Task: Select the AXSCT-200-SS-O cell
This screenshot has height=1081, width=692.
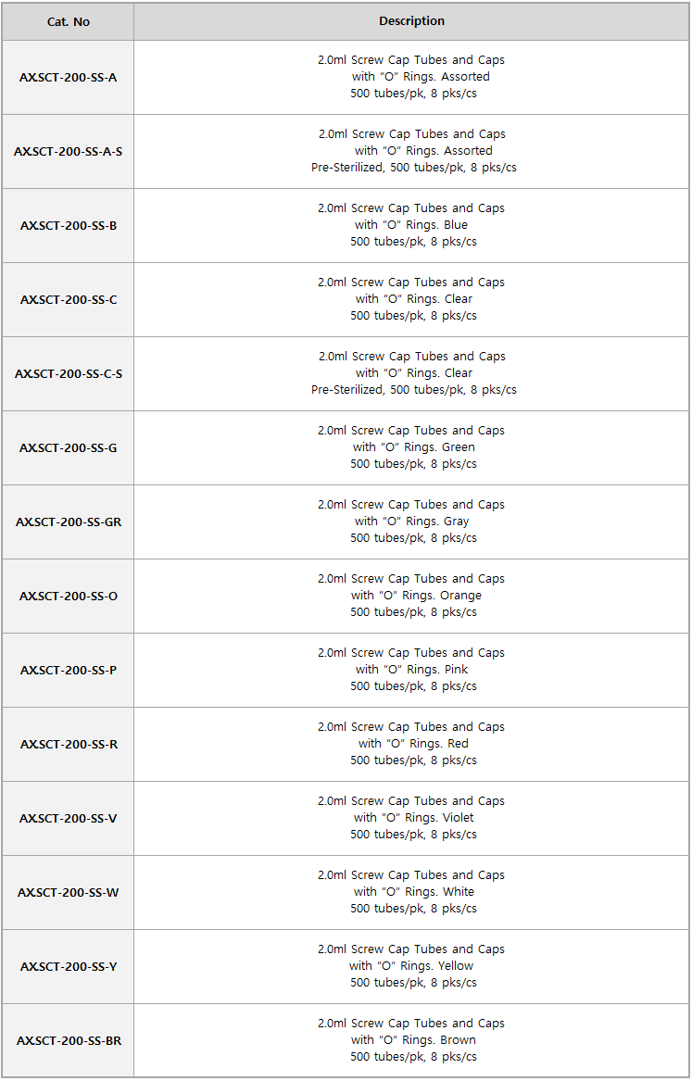Action: click(x=69, y=596)
